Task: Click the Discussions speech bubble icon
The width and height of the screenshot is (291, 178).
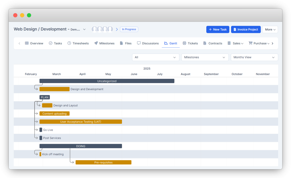Action: [x=139, y=43]
